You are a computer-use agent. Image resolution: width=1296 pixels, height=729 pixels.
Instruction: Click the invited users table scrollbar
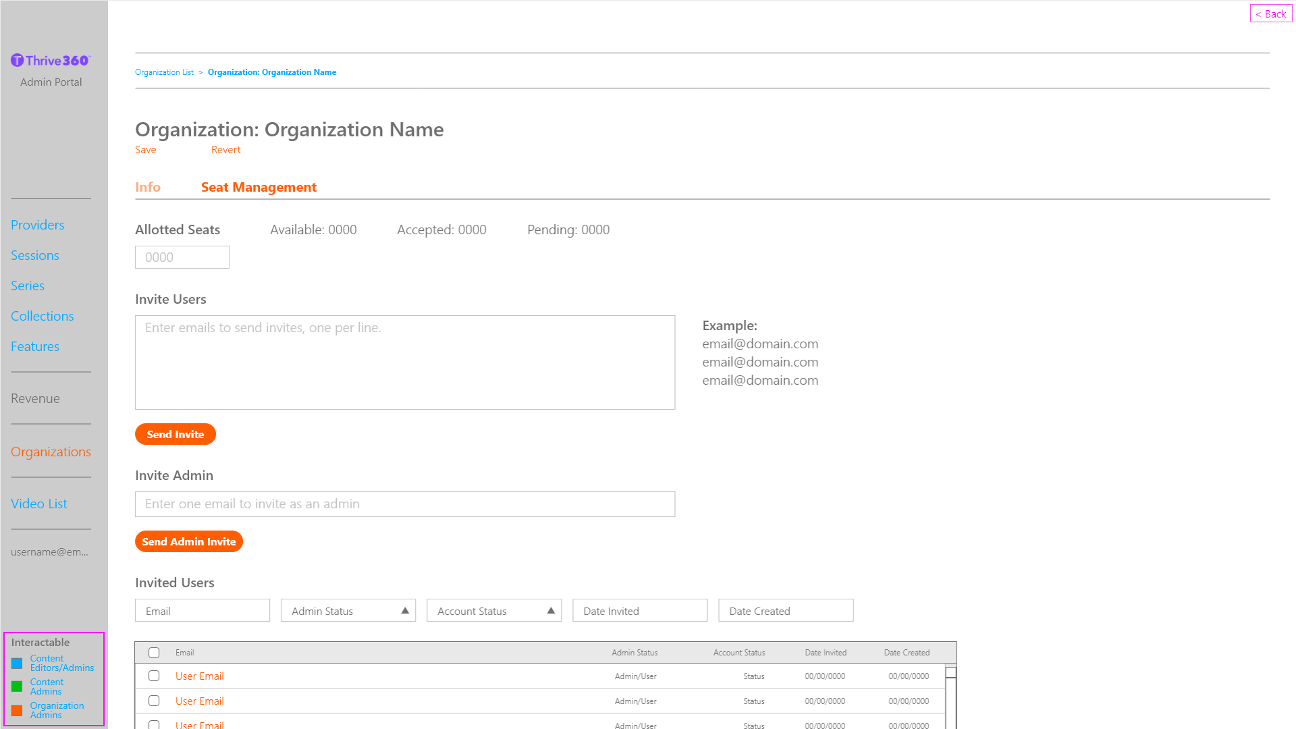coord(950,695)
